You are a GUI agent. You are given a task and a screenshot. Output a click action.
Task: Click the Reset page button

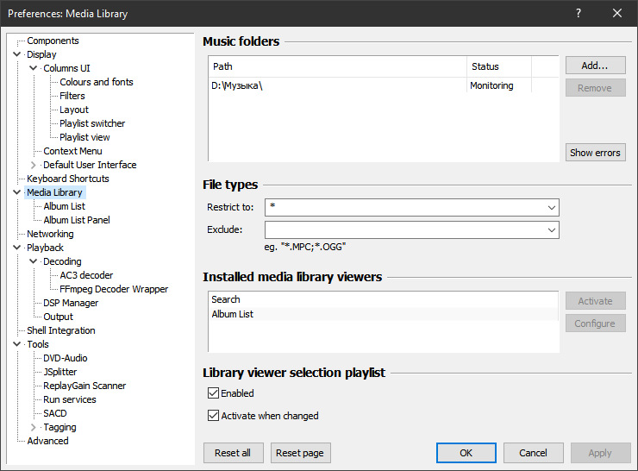point(301,453)
